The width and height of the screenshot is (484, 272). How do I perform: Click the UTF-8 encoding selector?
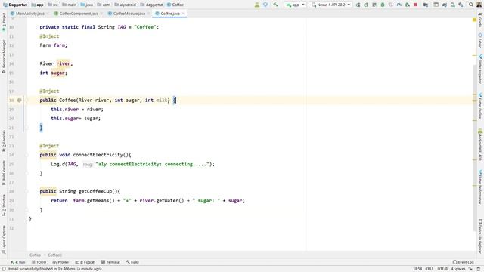(442, 269)
